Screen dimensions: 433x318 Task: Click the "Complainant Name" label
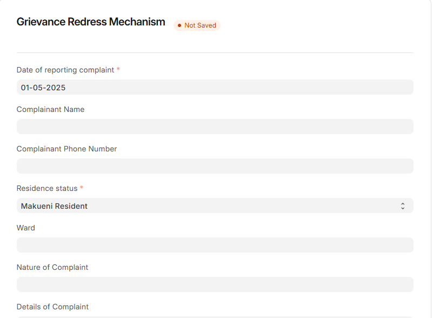click(50, 109)
